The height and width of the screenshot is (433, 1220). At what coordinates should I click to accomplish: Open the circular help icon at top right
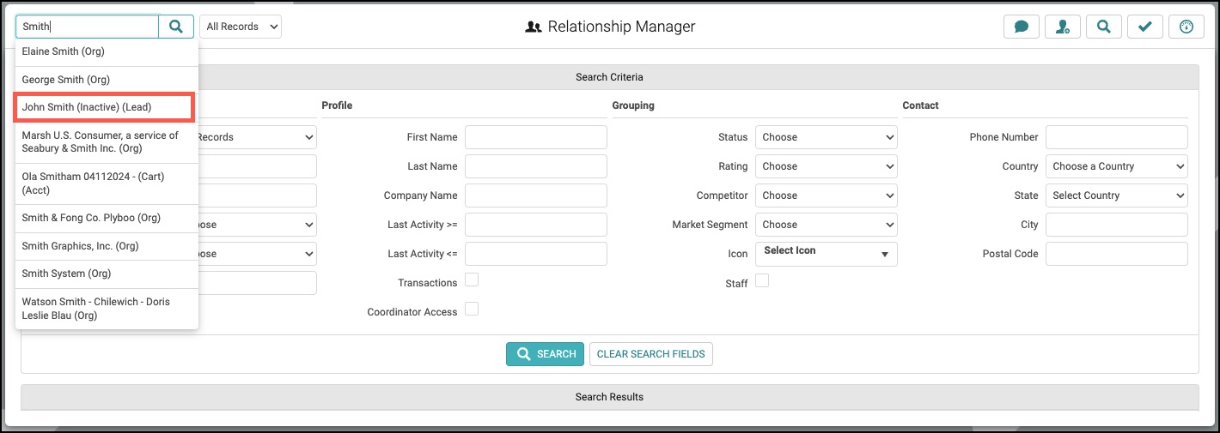point(1186,27)
